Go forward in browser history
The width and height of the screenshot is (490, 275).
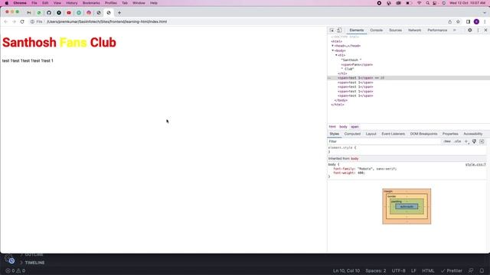(x=14, y=22)
